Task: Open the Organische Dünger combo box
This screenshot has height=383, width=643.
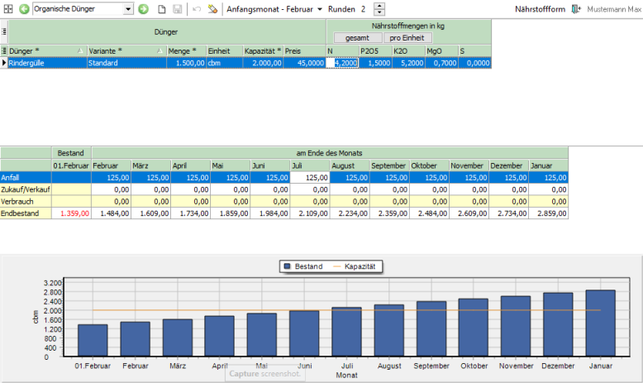Action: (x=128, y=9)
